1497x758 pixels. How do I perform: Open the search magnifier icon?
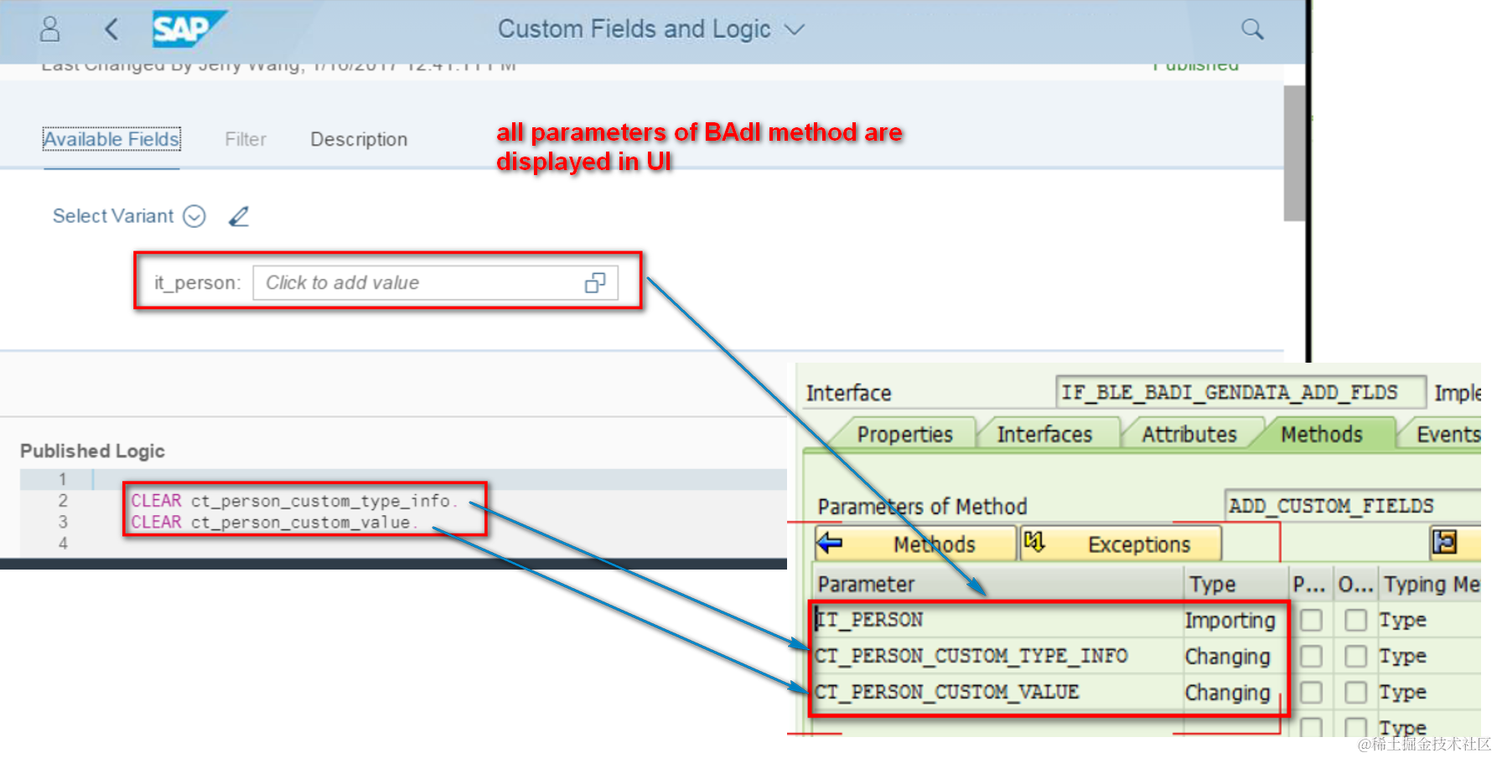tap(1252, 29)
